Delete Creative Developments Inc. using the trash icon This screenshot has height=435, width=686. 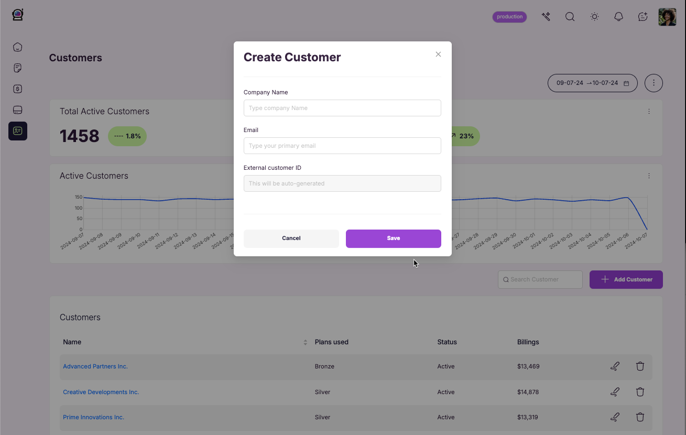point(640,391)
